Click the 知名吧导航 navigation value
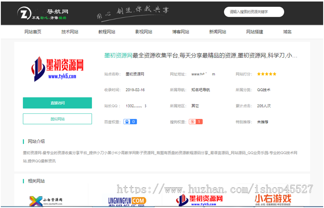 point(200,90)
